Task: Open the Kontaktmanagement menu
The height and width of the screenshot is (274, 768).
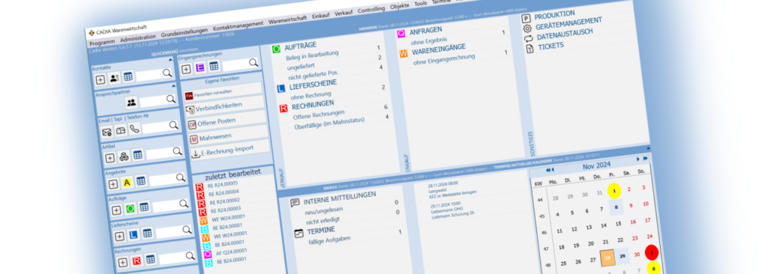Action: tap(238, 27)
